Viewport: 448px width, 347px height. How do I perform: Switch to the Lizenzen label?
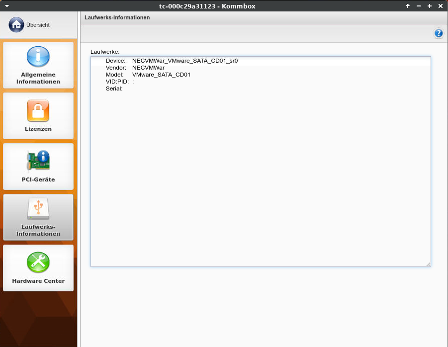click(x=38, y=129)
